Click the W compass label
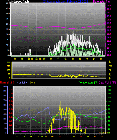The width and height of the screenshot is (117, 140). pyautogui.click(x=110, y=66)
